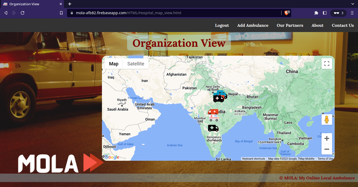Zoom out on the map
Screen dimensions: 358x187
click(327, 149)
